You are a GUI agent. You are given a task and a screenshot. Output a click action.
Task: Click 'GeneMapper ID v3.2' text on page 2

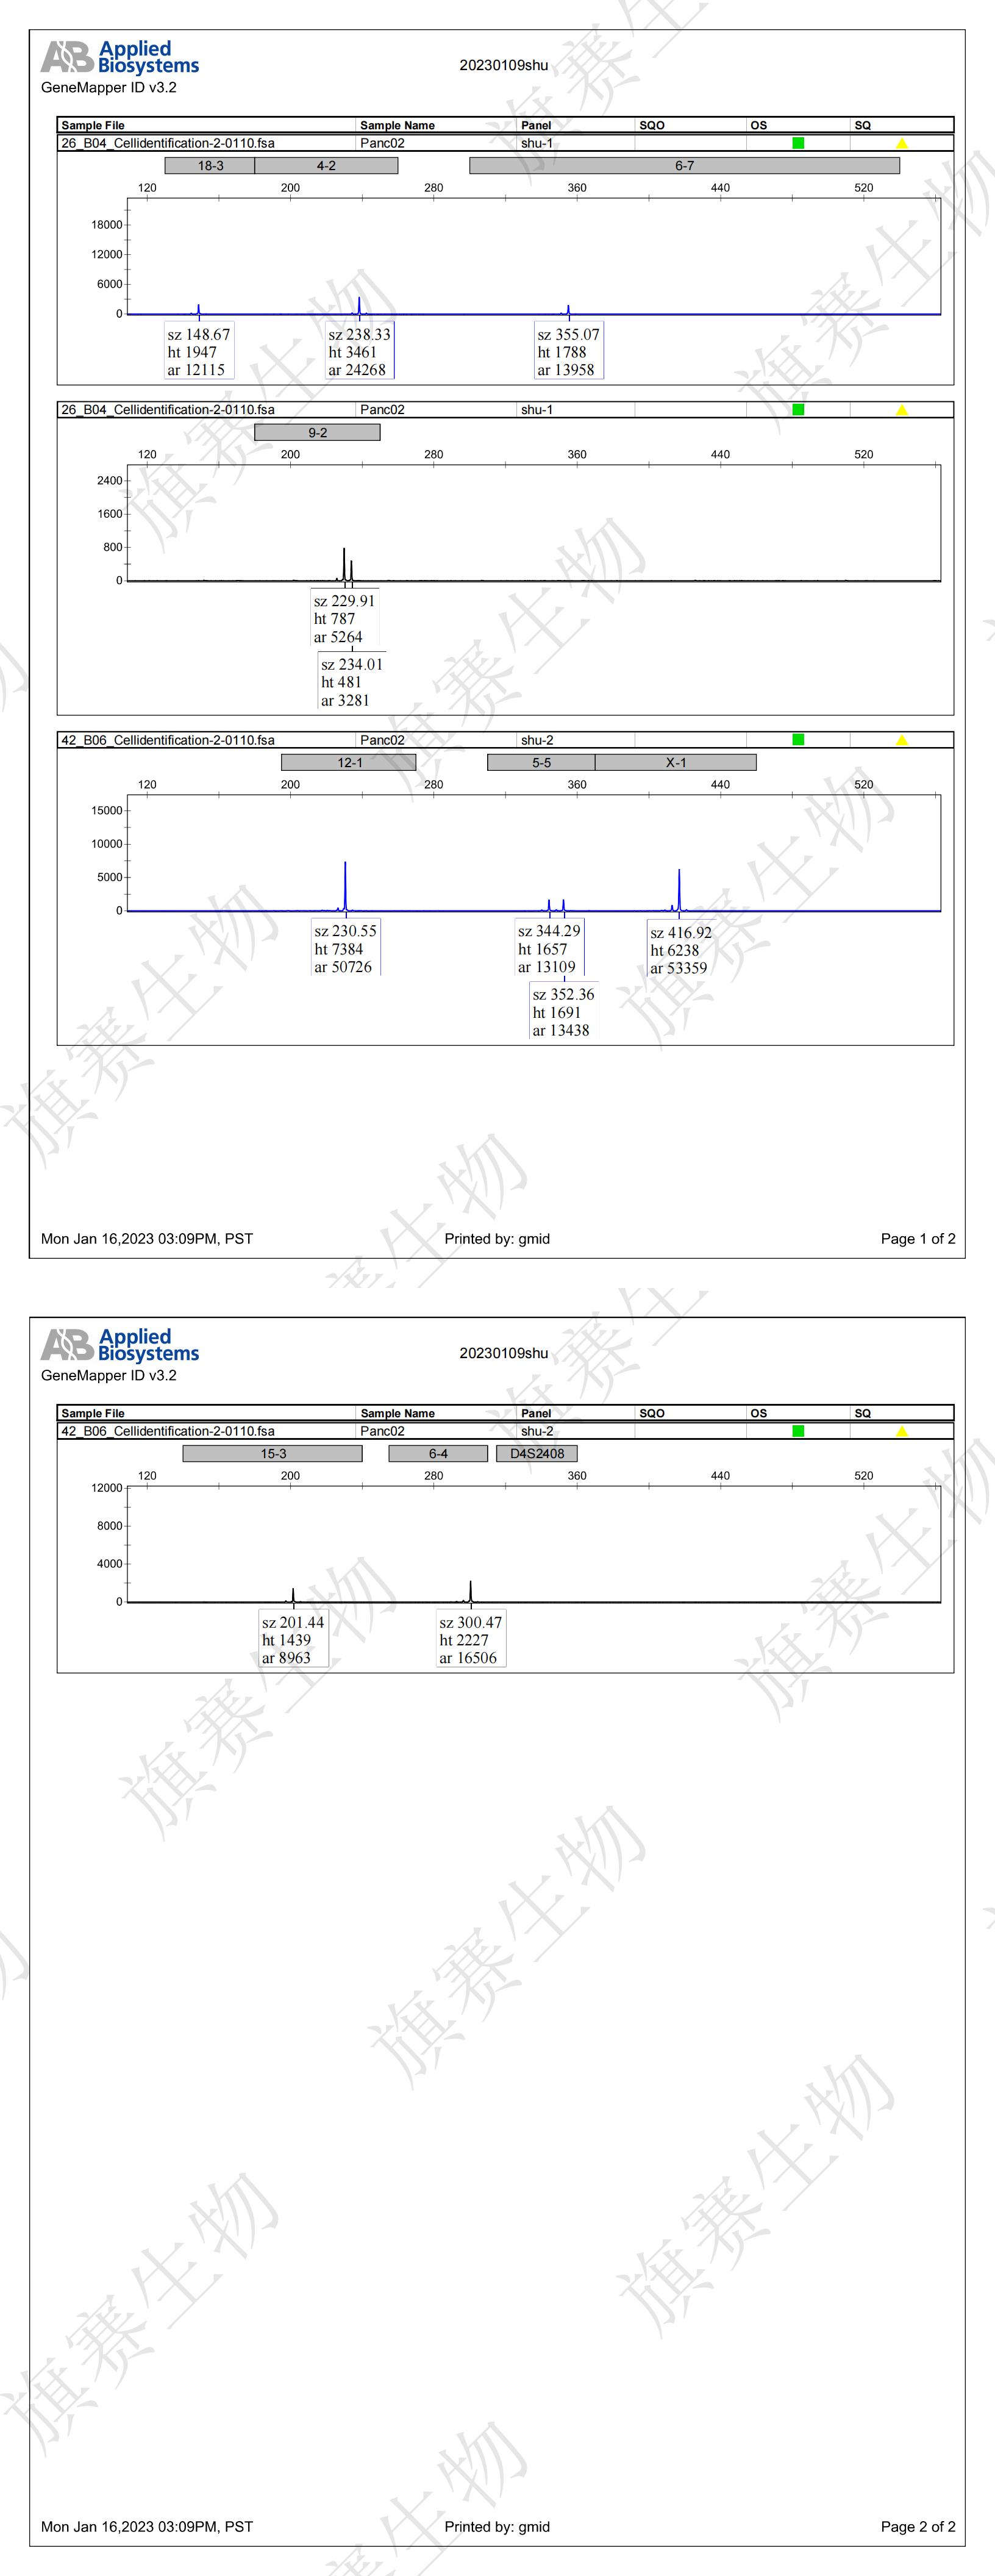click(109, 1375)
